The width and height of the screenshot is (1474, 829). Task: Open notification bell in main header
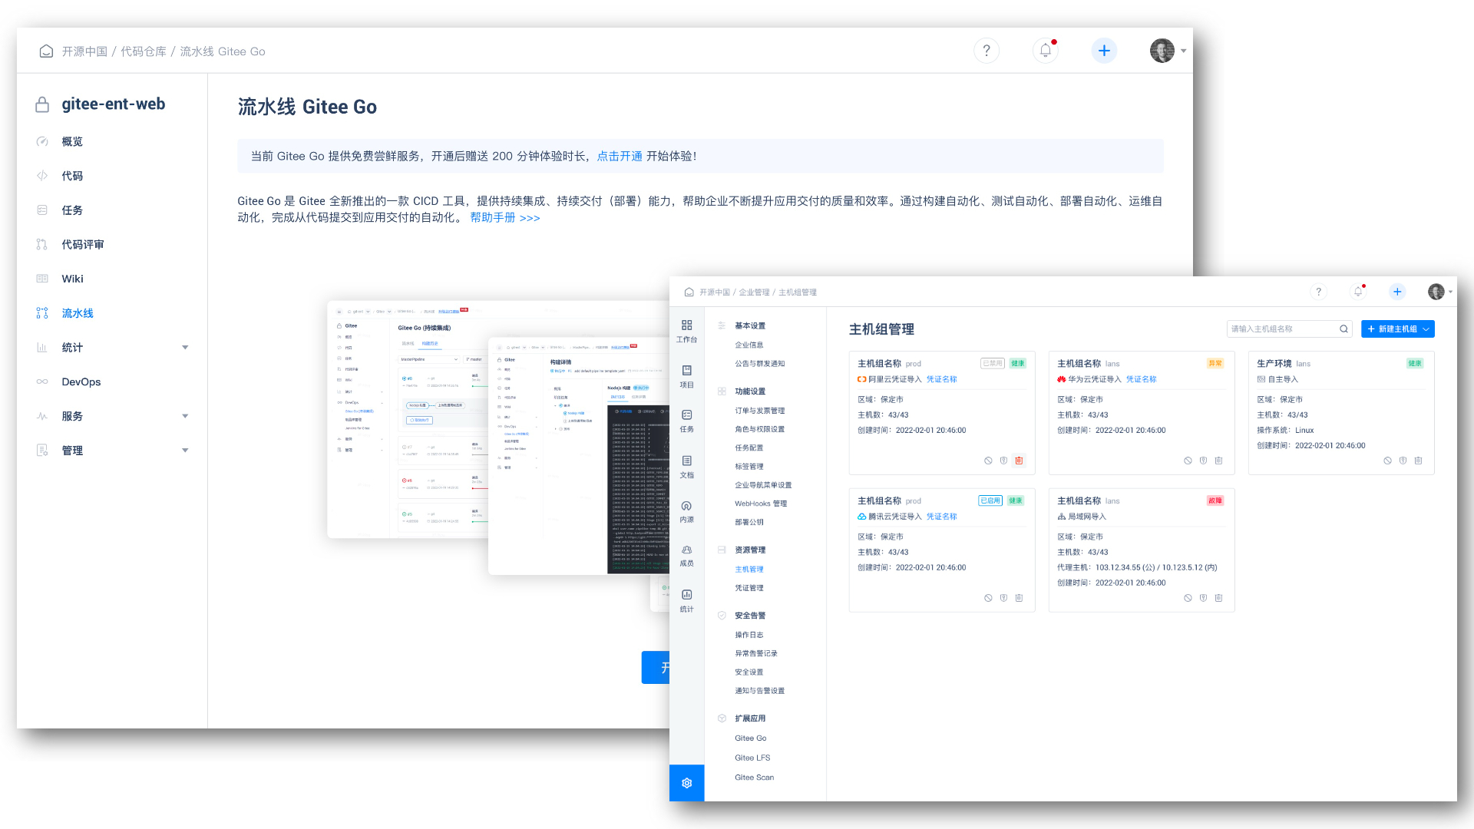tap(1045, 51)
